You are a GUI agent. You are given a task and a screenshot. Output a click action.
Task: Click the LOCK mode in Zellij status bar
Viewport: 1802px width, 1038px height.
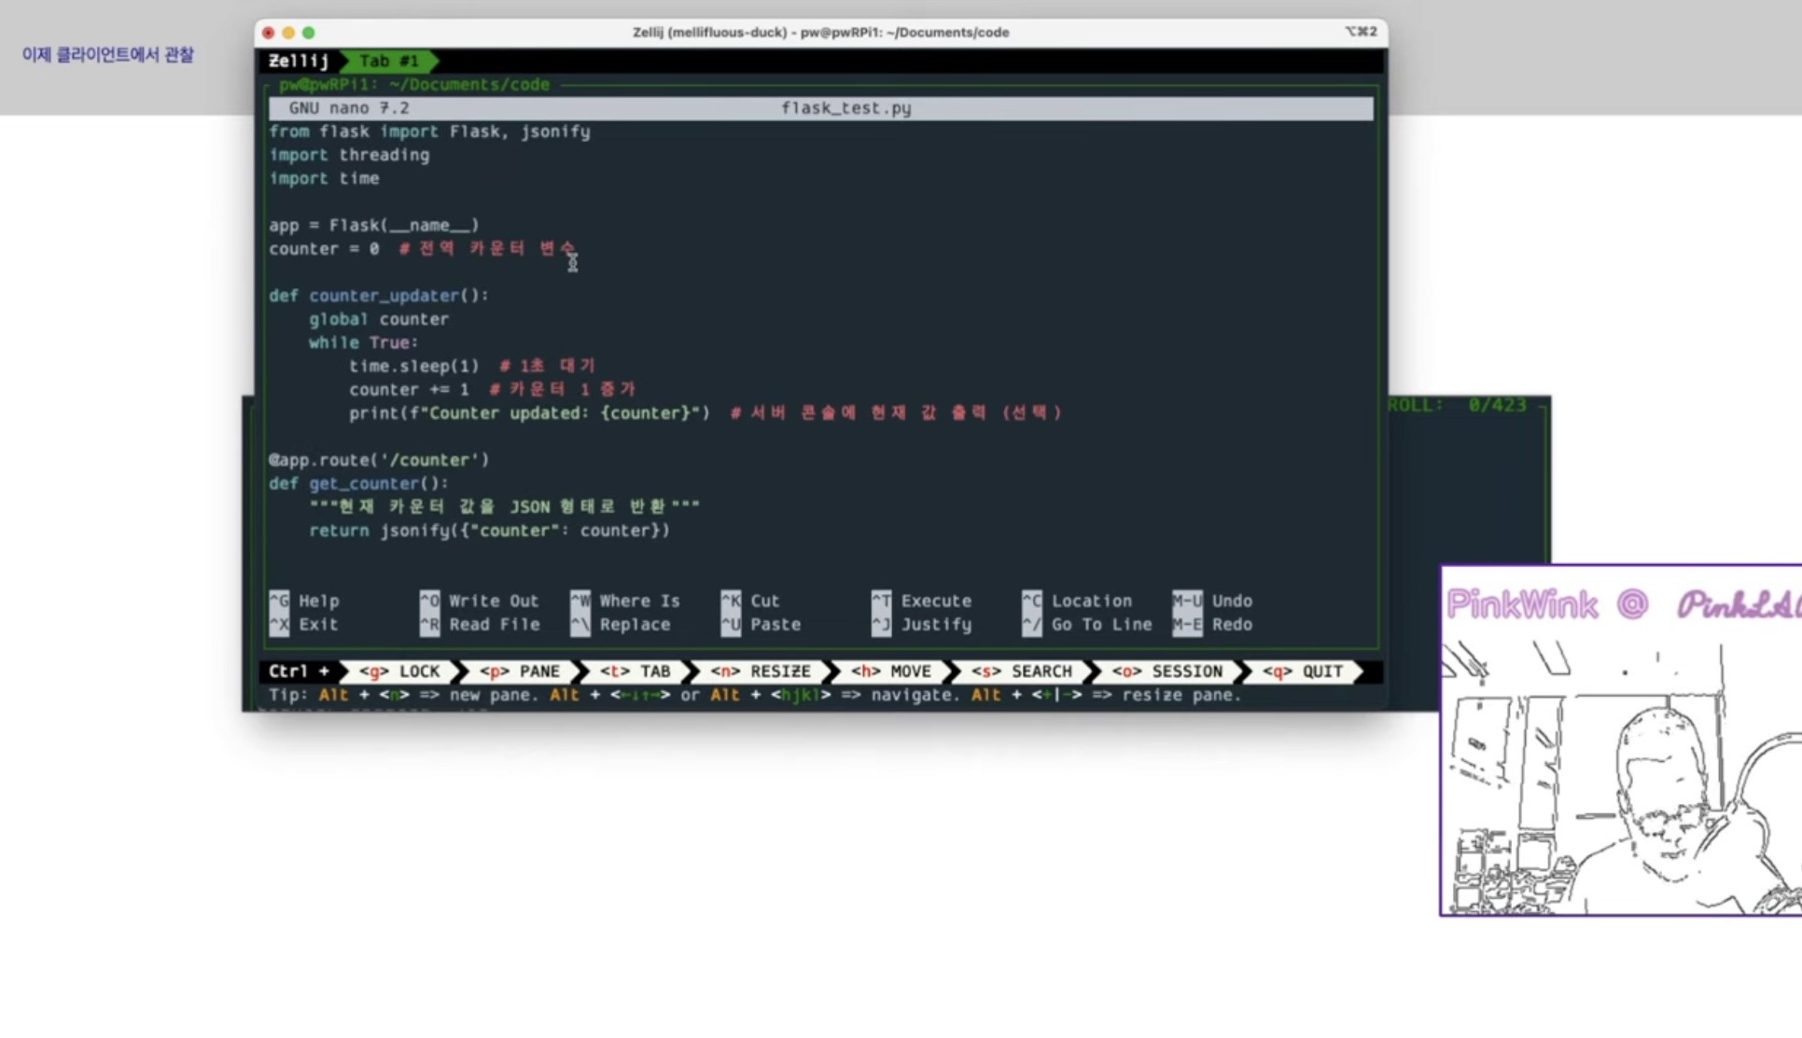(399, 671)
